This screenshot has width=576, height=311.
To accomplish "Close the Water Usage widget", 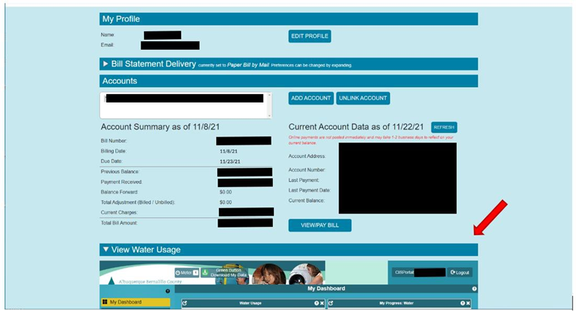I will tap(322, 303).
